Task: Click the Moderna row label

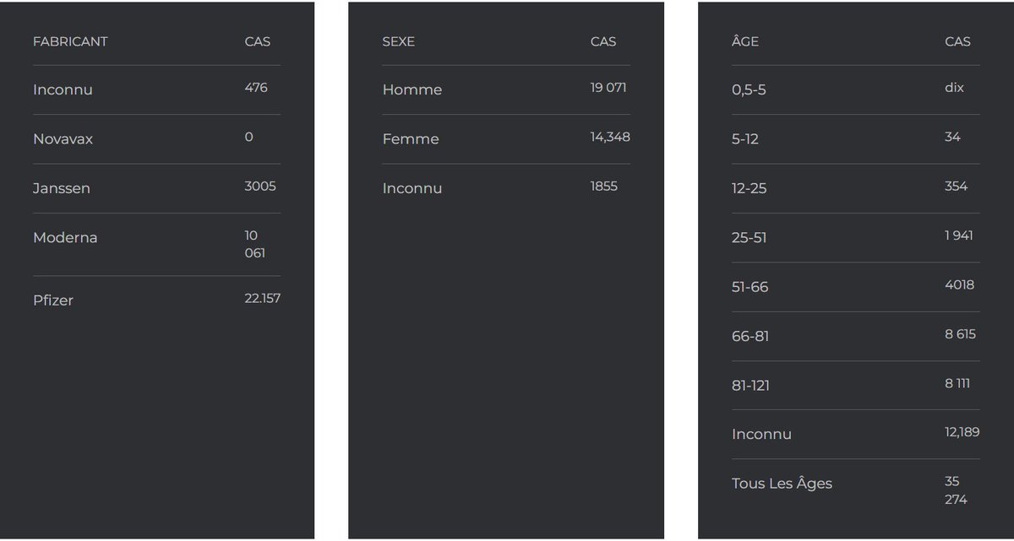Action: (x=65, y=238)
